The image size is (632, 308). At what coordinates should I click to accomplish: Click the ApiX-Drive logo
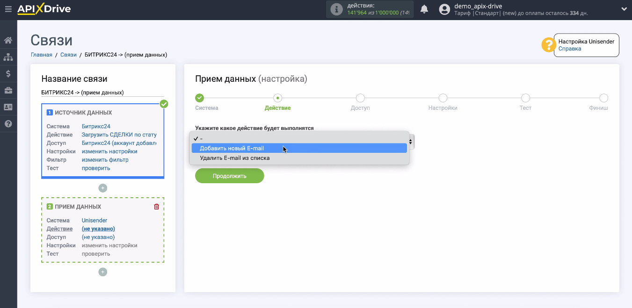coord(44,9)
